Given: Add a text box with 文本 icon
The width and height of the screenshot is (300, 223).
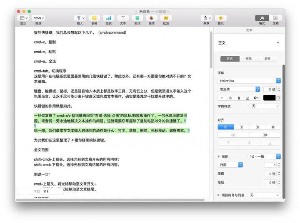Looking at the screenshot, I should coord(123,18).
